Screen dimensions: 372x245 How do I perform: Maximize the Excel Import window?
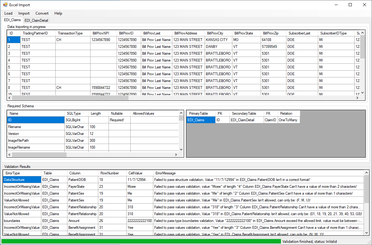(350, 5)
